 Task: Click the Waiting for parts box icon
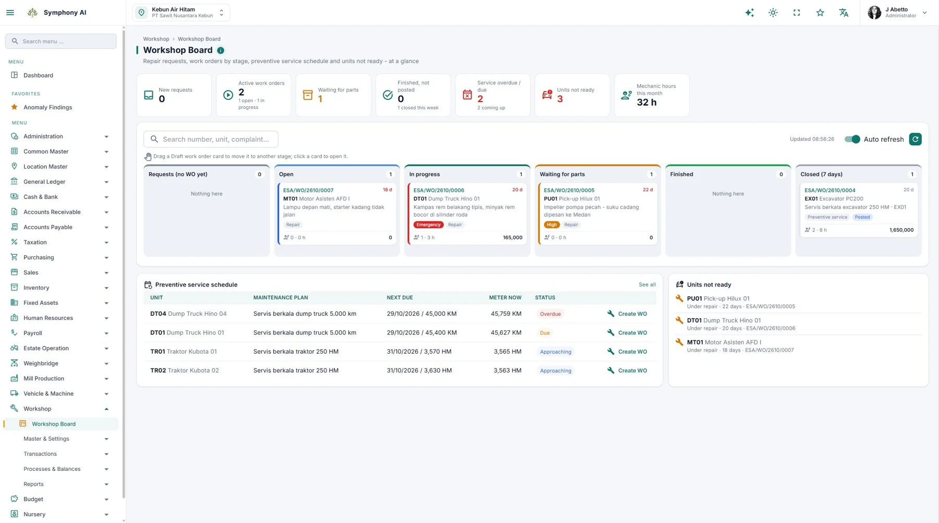tap(308, 95)
